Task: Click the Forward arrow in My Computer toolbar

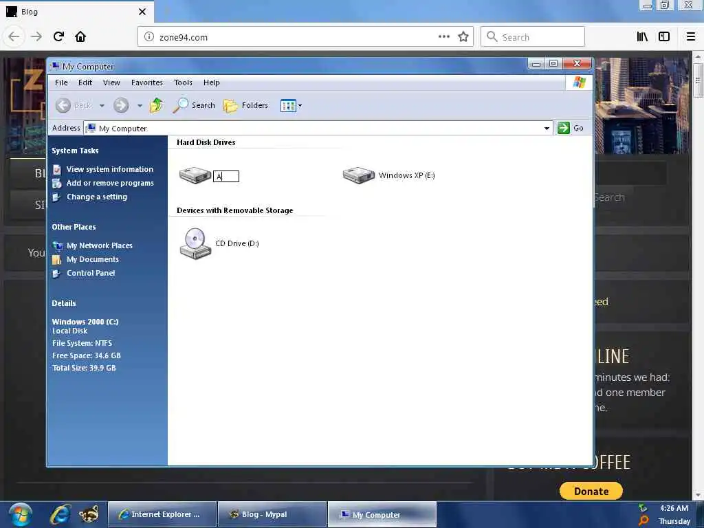Action: pyautogui.click(x=121, y=105)
